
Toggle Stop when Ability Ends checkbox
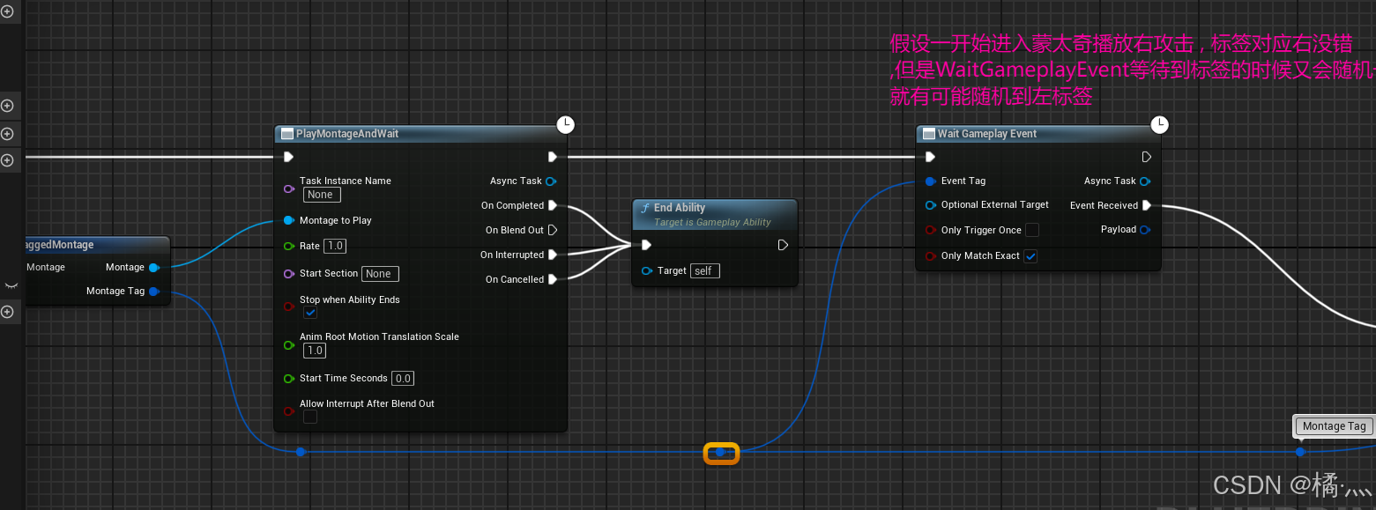click(x=310, y=313)
